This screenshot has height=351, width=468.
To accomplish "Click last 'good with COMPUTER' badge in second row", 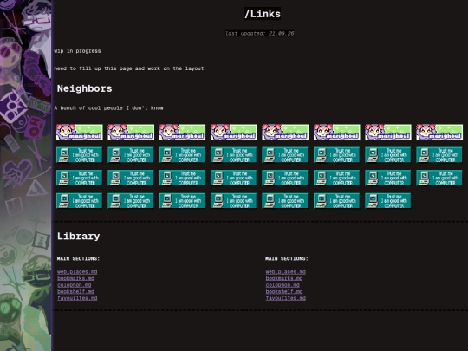I will click(x=439, y=155).
